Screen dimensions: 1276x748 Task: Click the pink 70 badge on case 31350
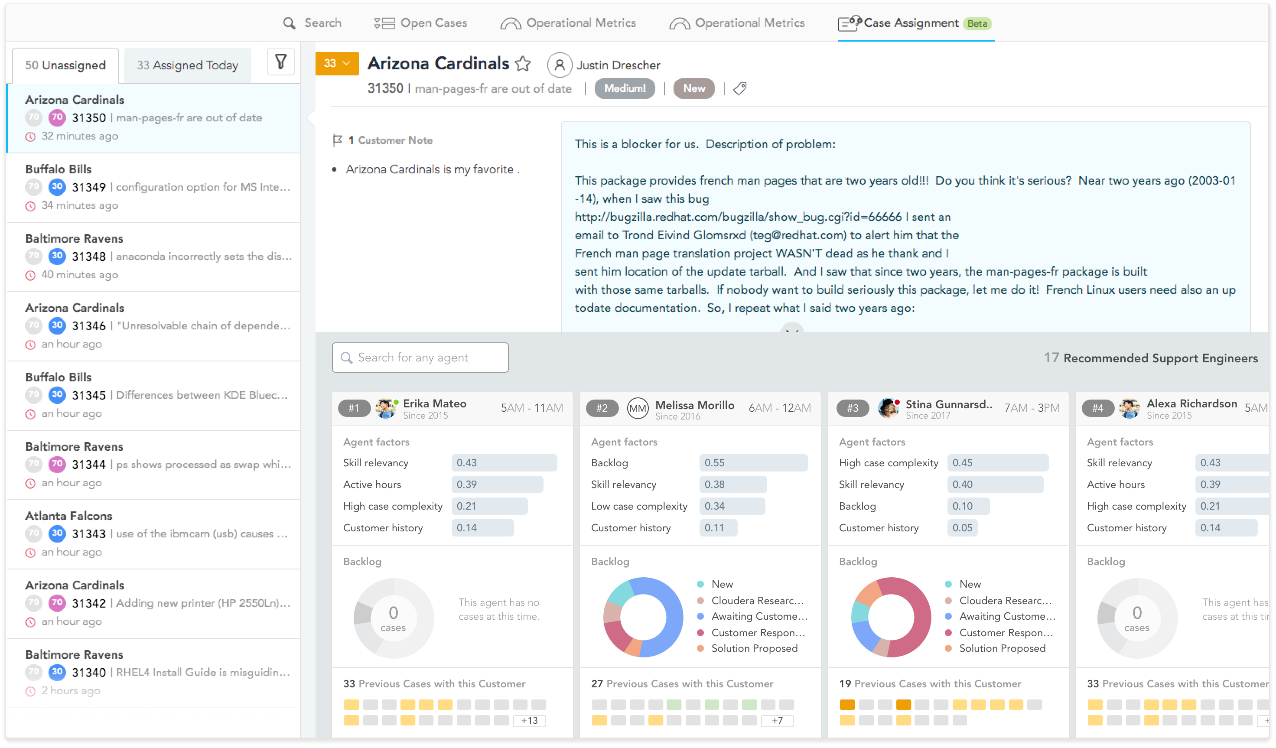click(57, 117)
